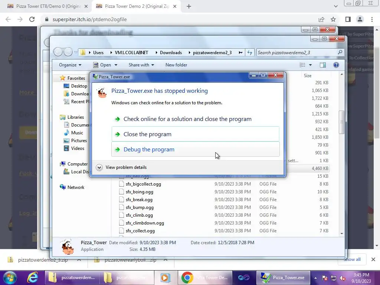Image resolution: width=380 pixels, height=285 pixels.
Task: Open Explorer help icon
Action: [336, 65]
